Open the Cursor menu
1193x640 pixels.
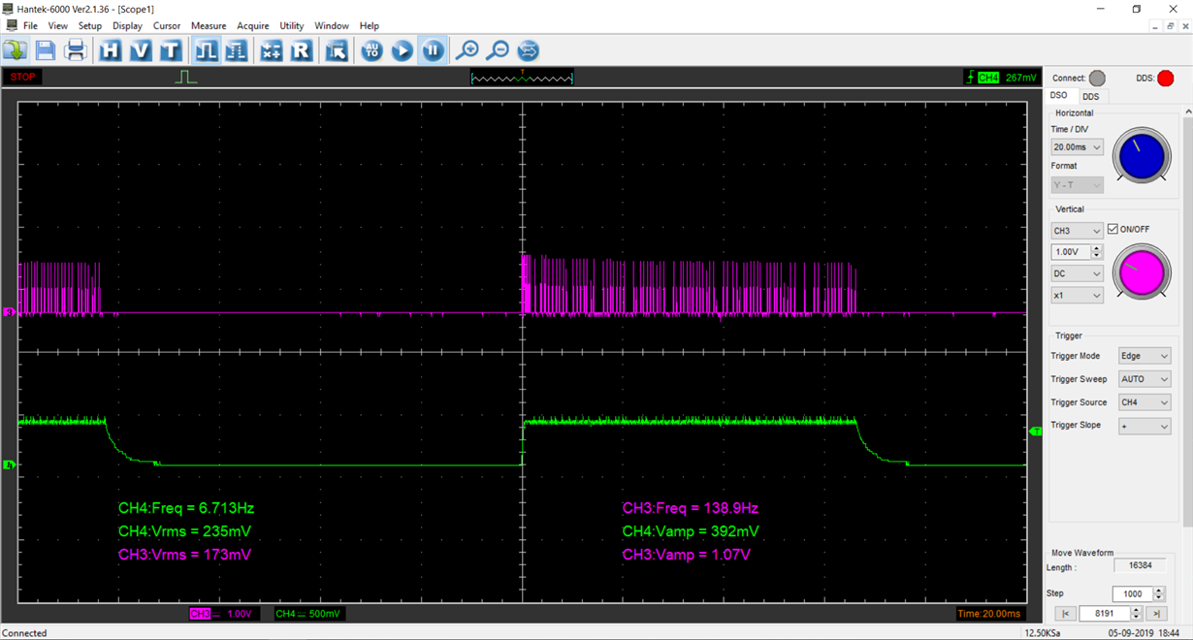[167, 26]
